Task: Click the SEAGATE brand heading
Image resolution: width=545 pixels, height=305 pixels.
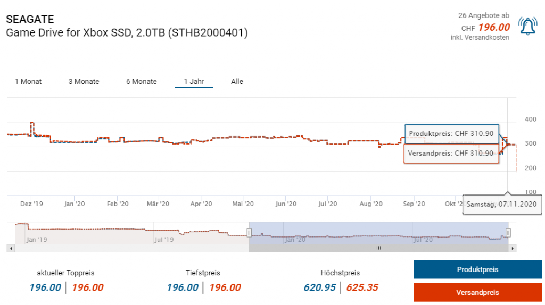Action: (x=30, y=19)
